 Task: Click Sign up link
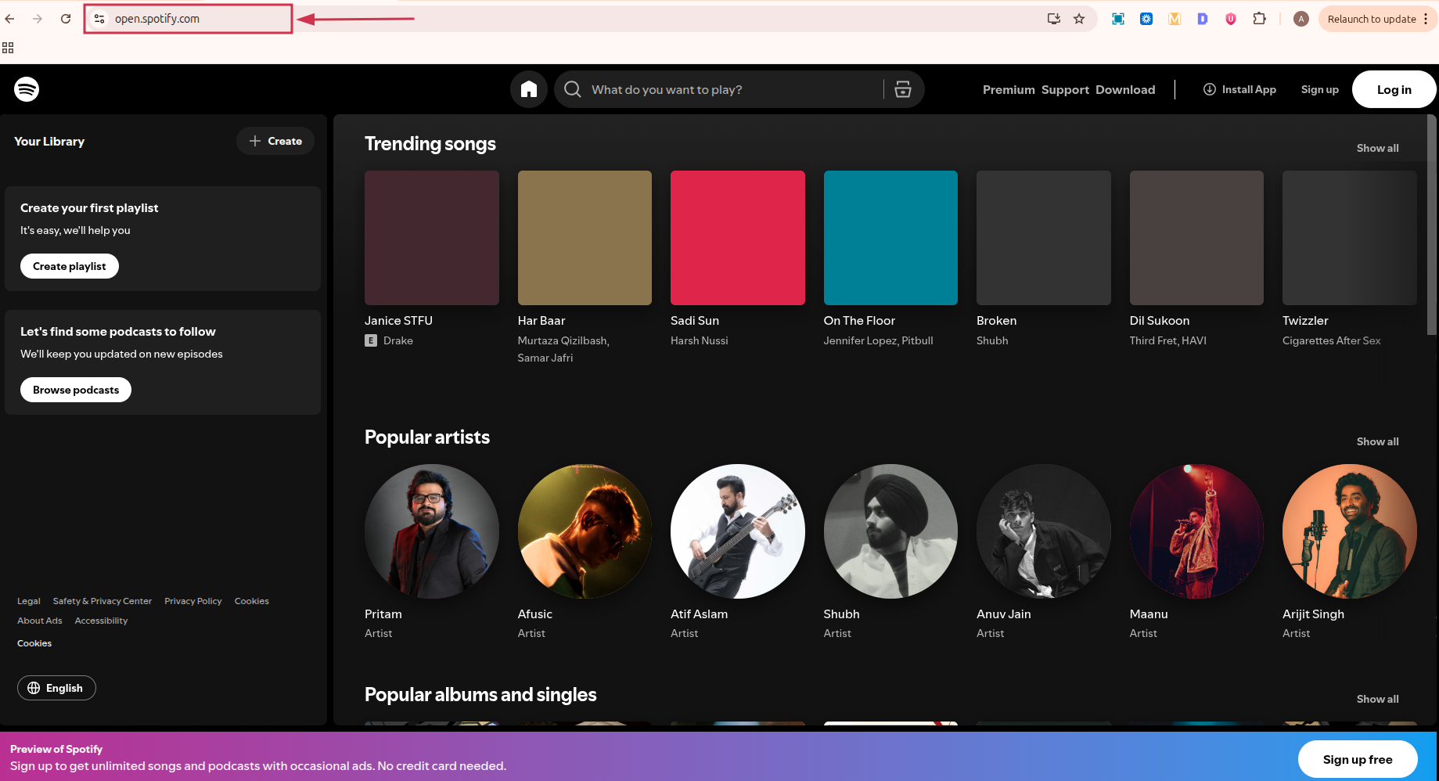[1319, 89]
